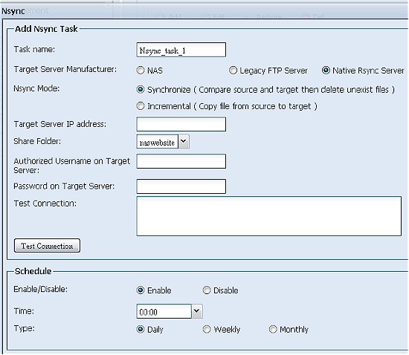Open the Time dropdown arrow
This screenshot has height=355, width=409.
coord(197,311)
